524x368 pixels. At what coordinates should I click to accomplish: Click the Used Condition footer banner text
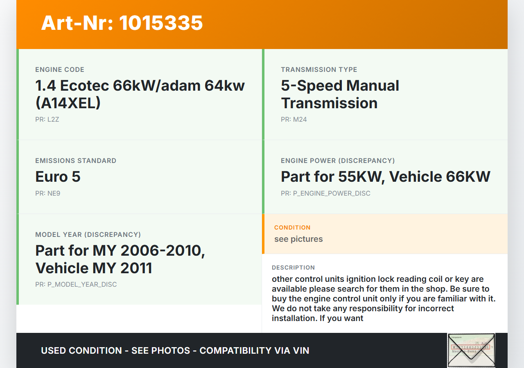pos(175,350)
